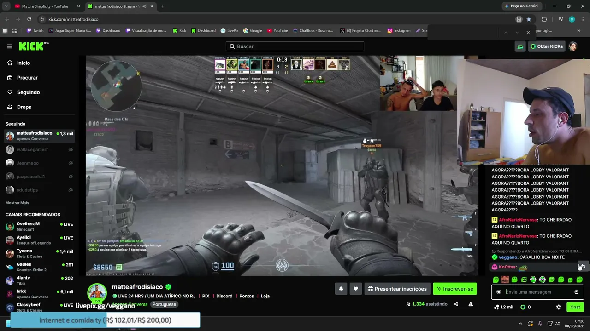The height and width of the screenshot is (331, 590).
Task: Click the address bar URL kick.com/matteafrodisiaco
Action: pos(73,19)
